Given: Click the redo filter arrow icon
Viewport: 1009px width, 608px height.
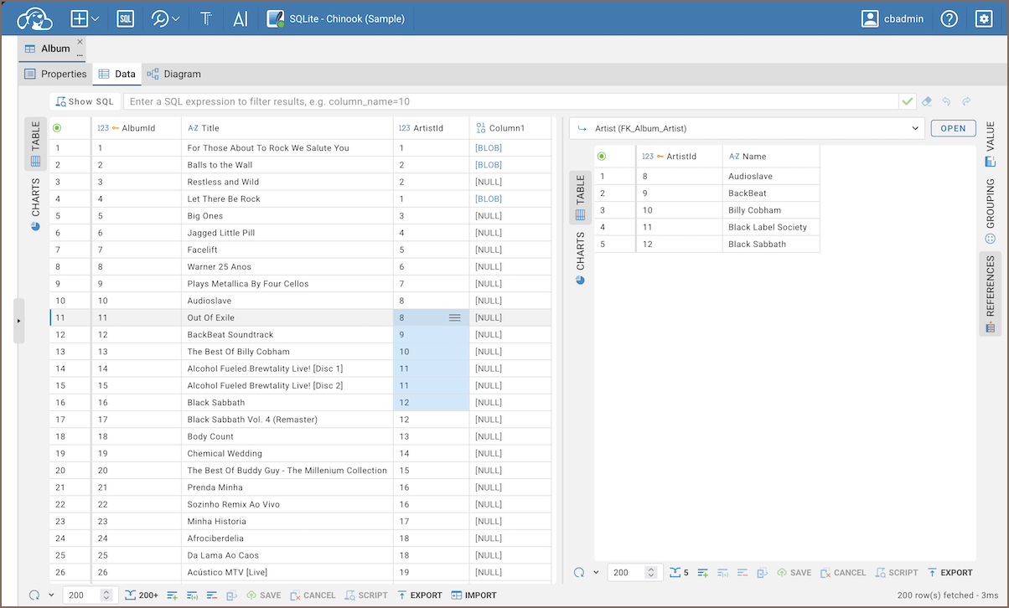Looking at the screenshot, I should pos(966,101).
